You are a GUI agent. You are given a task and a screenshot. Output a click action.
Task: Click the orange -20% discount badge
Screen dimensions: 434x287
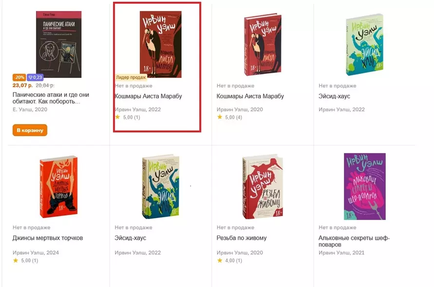click(x=19, y=77)
